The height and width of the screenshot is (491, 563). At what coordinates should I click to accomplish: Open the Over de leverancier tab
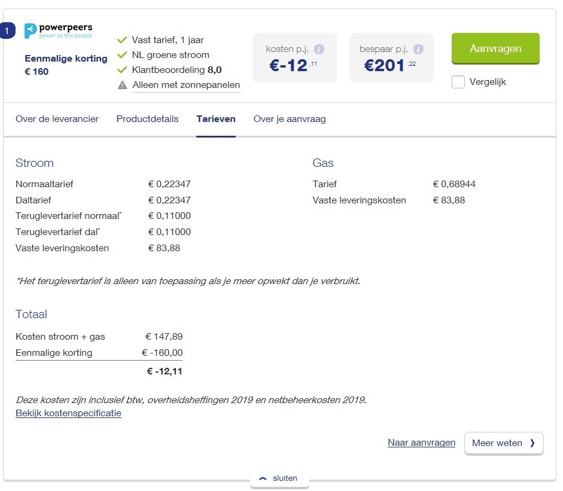57,119
